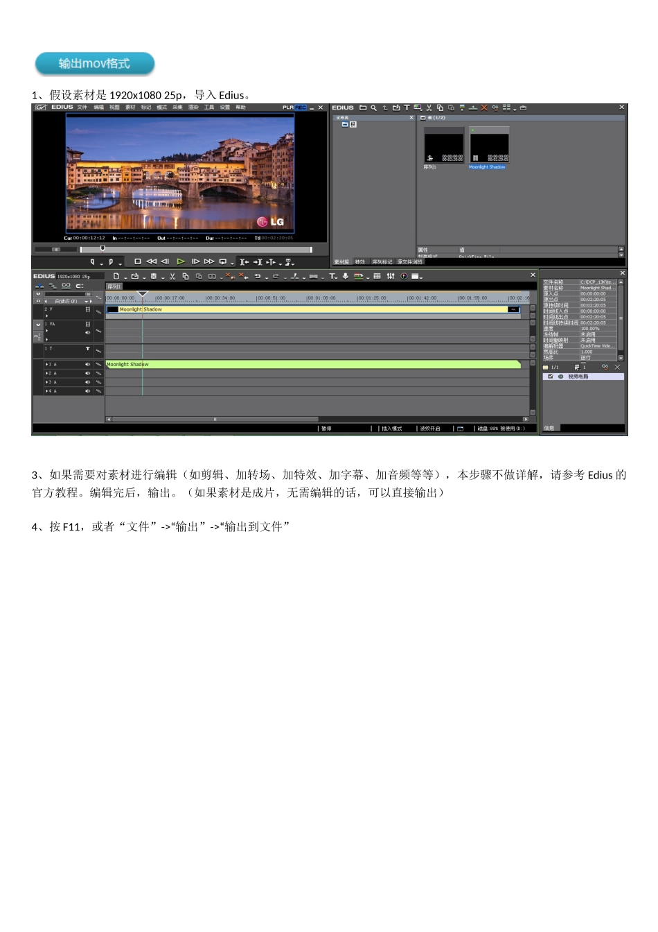Click the new folder icon in bin
This screenshot has width=658, height=932.
tap(362, 108)
